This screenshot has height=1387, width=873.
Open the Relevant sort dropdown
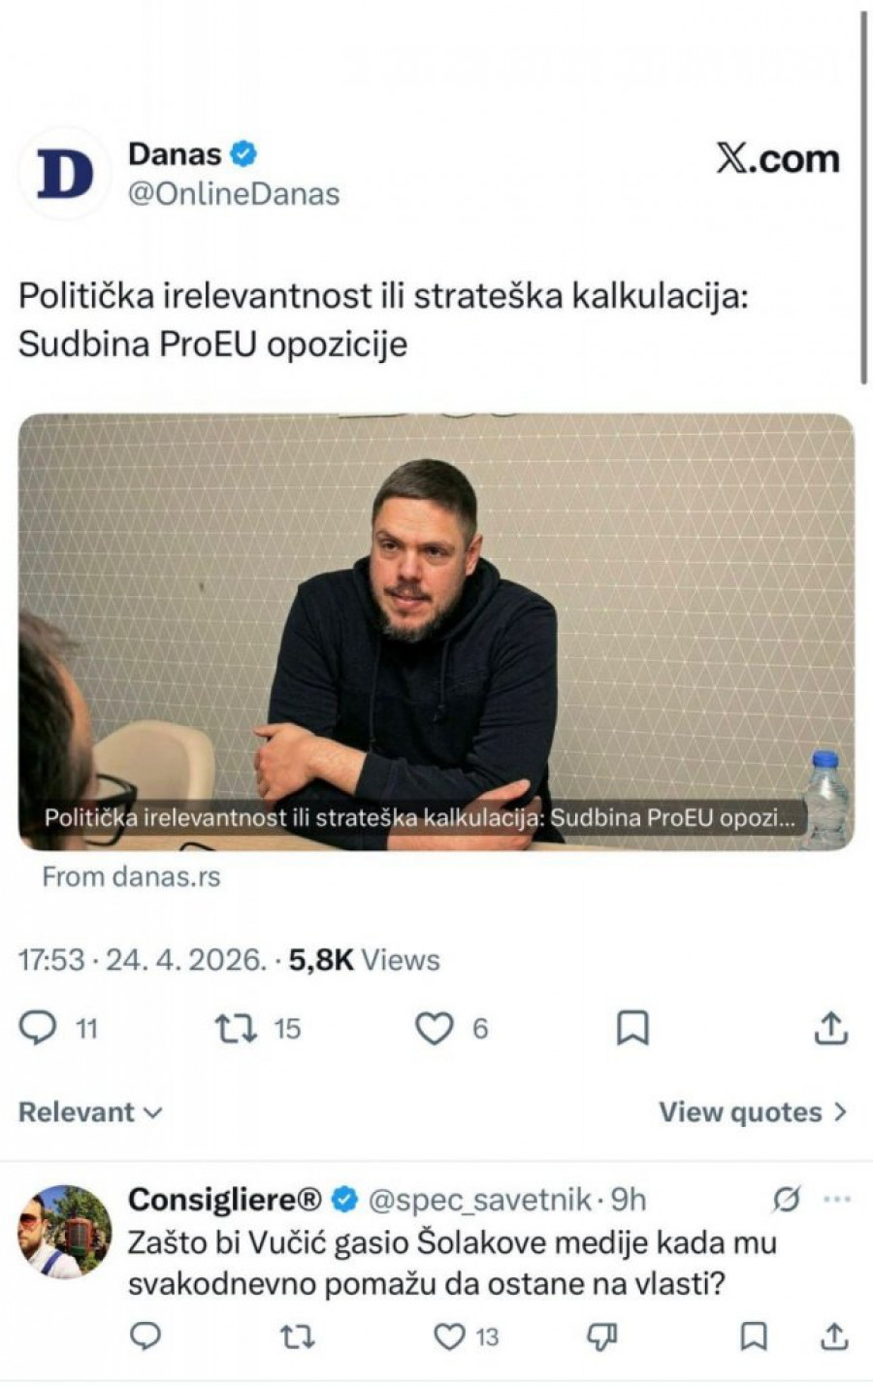tap(90, 1112)
